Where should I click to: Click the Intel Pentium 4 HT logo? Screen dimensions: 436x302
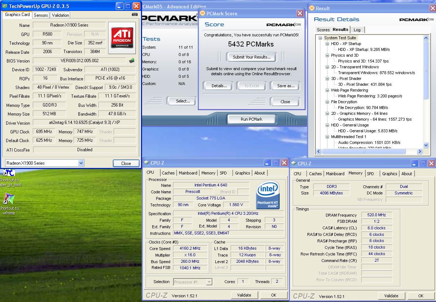[268, 195]
